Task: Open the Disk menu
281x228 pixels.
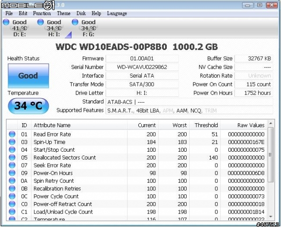Action: tap(81, 14)
